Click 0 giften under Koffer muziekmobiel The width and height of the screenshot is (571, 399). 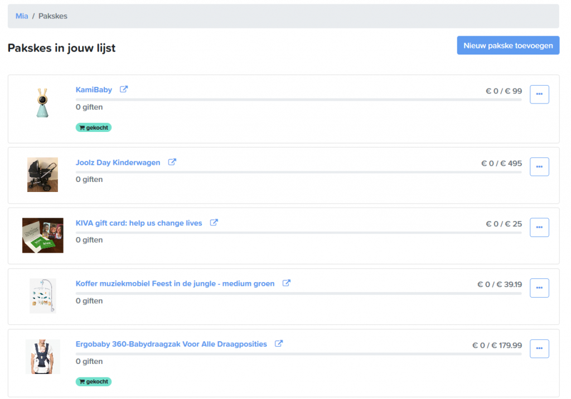click(x=89, y=301)
